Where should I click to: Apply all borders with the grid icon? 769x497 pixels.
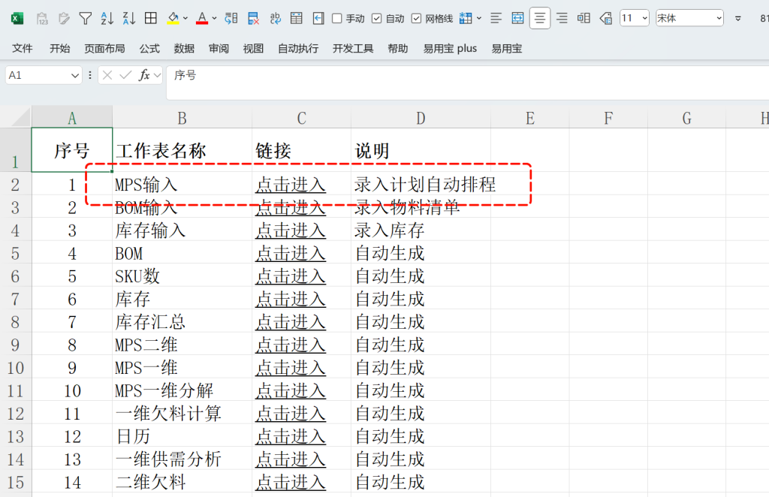[x=151, y=19]
